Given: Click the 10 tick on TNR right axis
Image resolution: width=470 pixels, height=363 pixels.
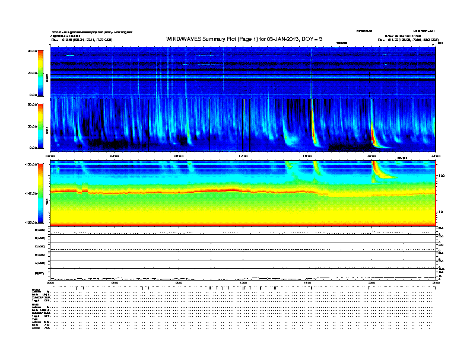Looking at the screenshot, I should point(440,212).
